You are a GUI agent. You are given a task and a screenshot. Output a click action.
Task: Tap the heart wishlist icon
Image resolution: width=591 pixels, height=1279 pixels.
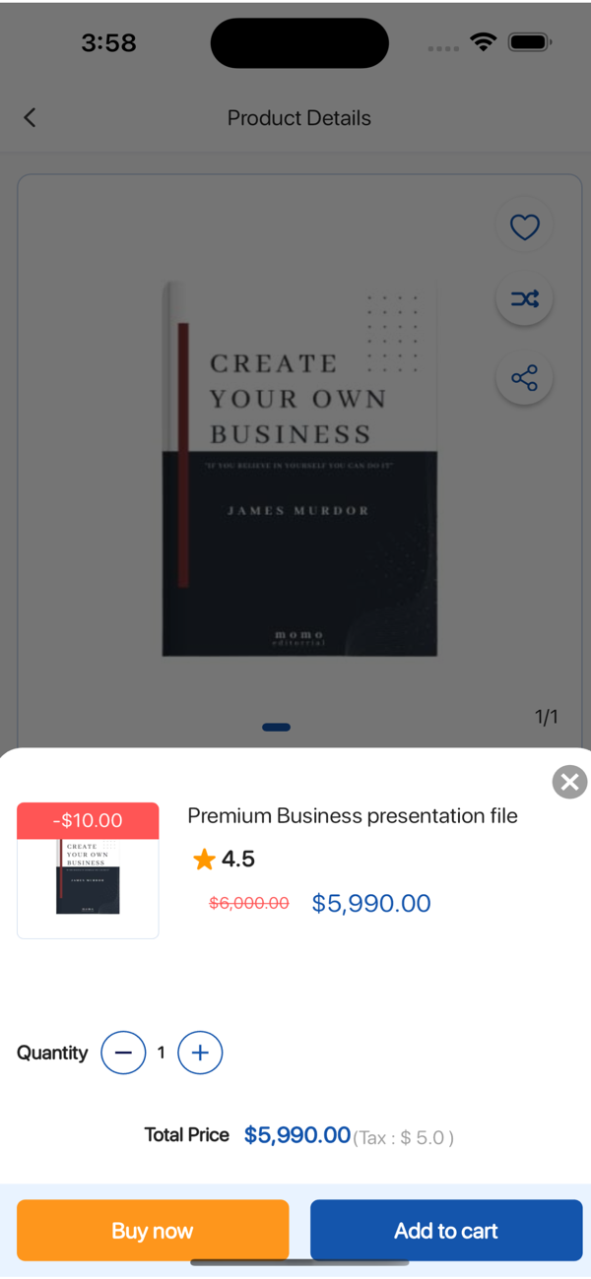[x=524, y=227]
